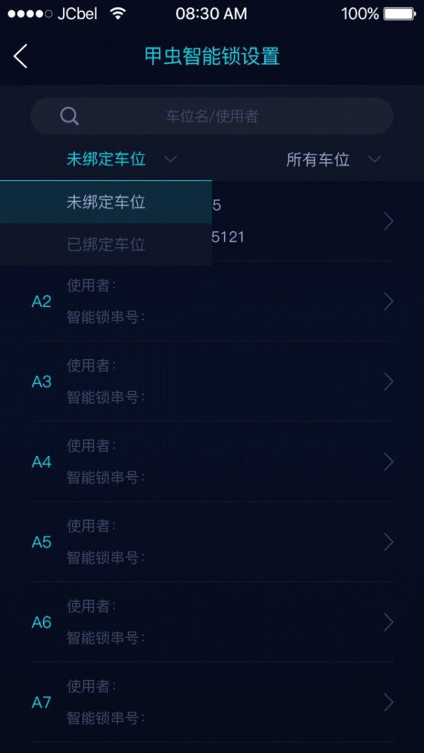Tap the search magnifier icon

[69, 116]
